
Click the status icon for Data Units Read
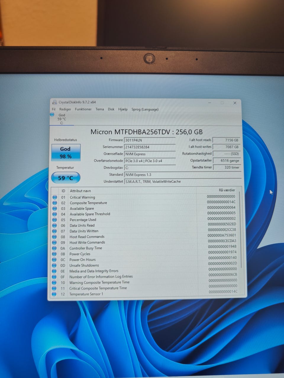point(54,225)
